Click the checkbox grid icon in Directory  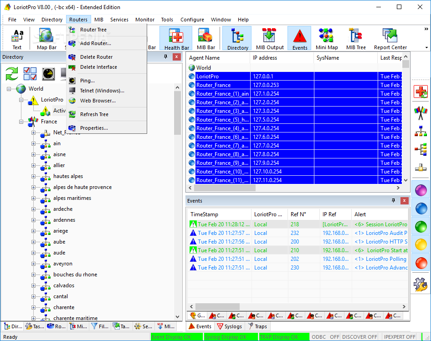tap(30, 74)
